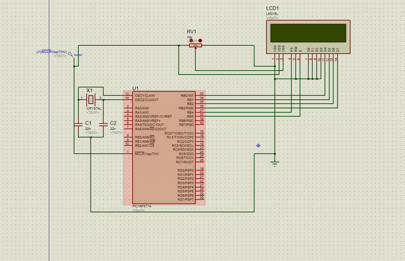
Task: Click the LCD1 reference label
Action: coord(273,8)
